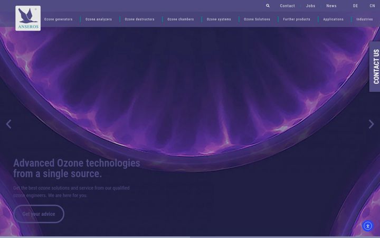The height and width of the screenshot is (238, 380).
Task: Open the News link
Action: (x=331, y=6)
